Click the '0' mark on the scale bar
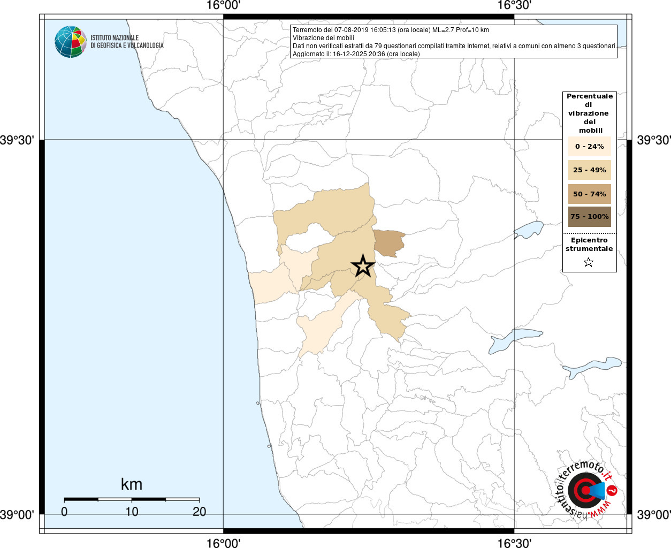The height and width of the screenshot is (548, 671). (64, 512)
